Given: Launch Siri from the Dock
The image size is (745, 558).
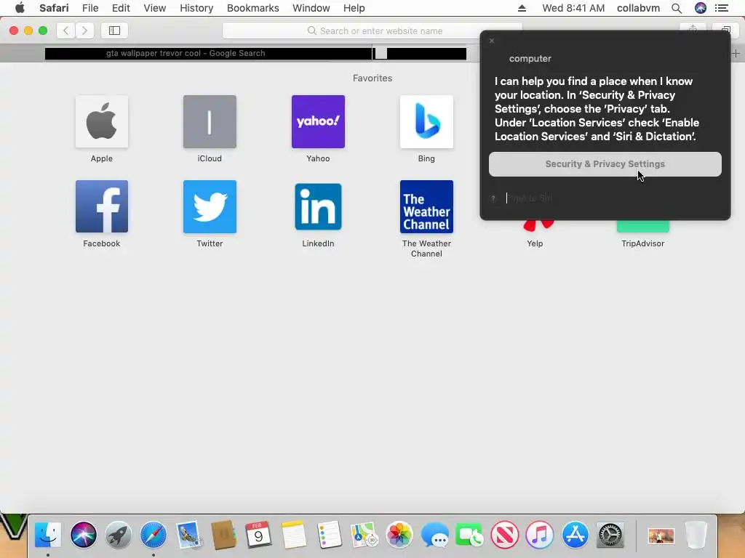Looking at the screenshot, I should tap(83, 534).
